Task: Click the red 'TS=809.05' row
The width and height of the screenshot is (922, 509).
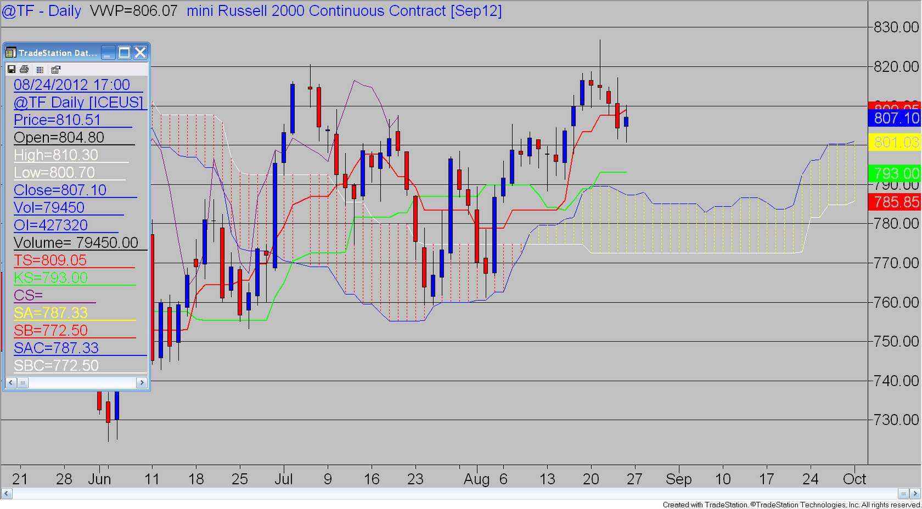Action: 51,260
